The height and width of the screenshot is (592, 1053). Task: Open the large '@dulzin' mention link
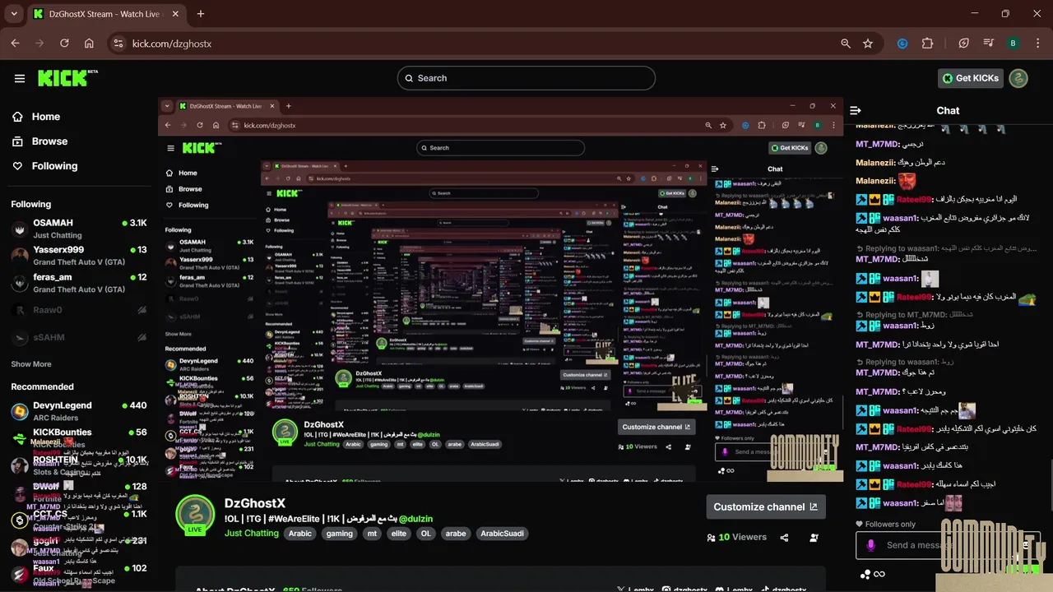coord(415,519)
